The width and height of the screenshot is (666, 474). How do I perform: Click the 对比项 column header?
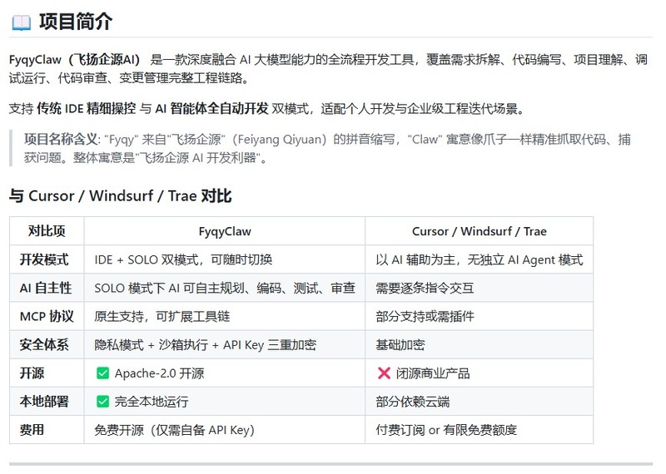click(47, 231)
